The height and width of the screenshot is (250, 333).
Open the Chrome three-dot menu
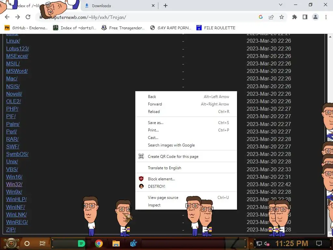[x=326, y=17]
